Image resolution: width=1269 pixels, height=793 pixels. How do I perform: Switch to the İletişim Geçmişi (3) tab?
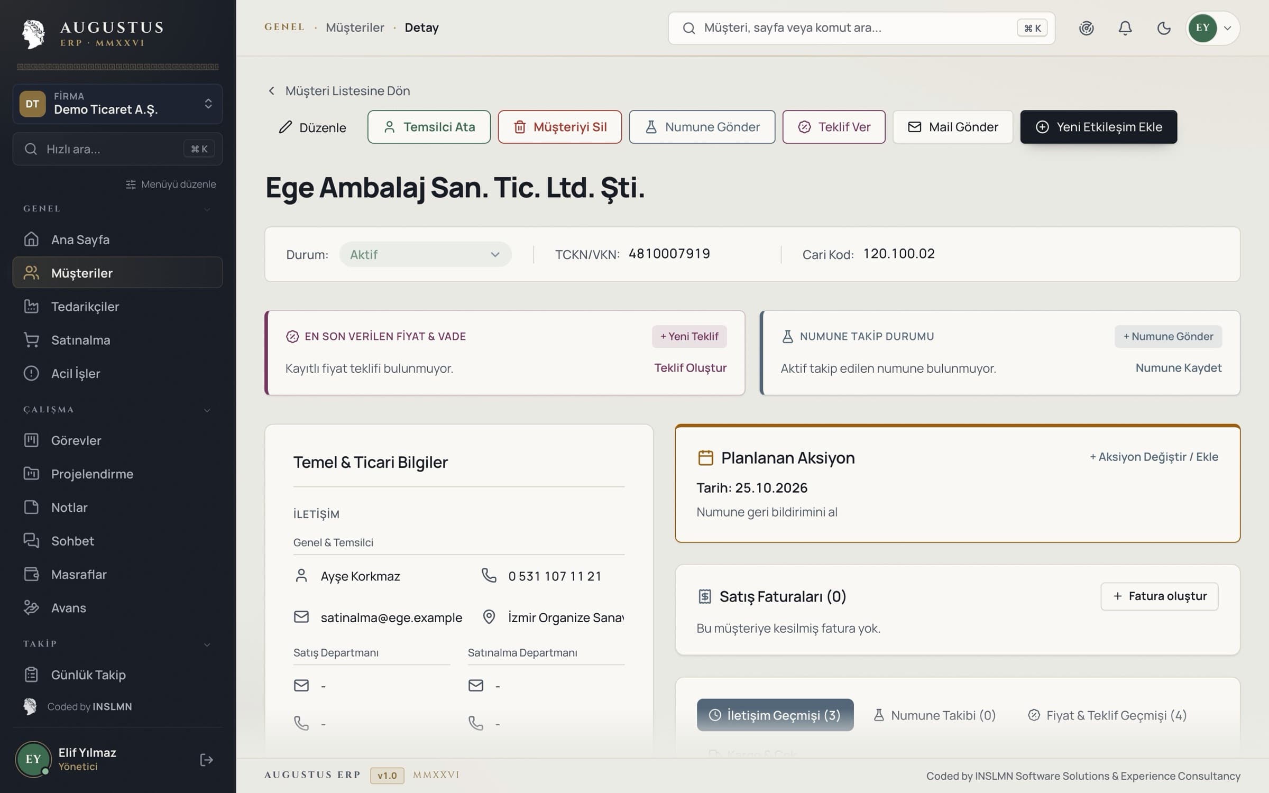click(x=775, y=715)
